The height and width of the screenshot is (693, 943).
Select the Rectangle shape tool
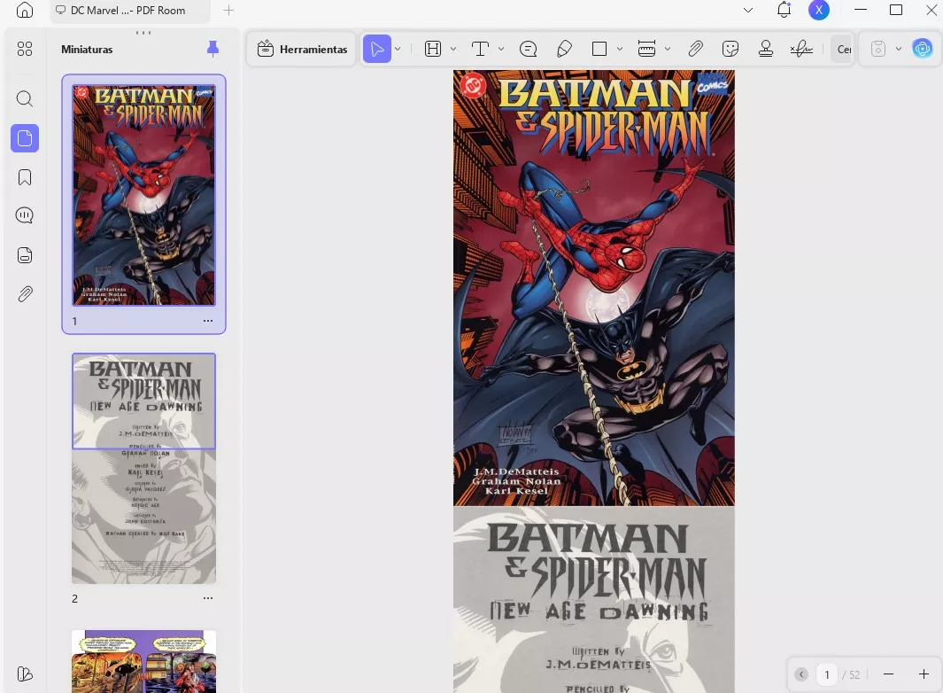coord(599,49)
